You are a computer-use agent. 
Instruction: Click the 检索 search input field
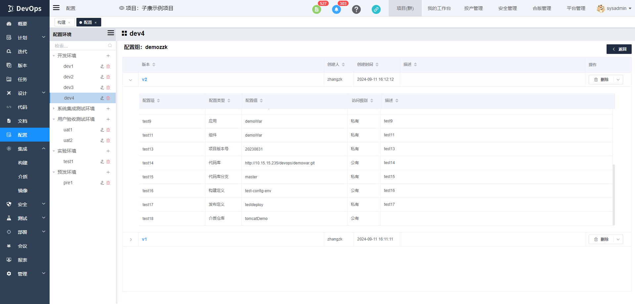tap(80, 46)
